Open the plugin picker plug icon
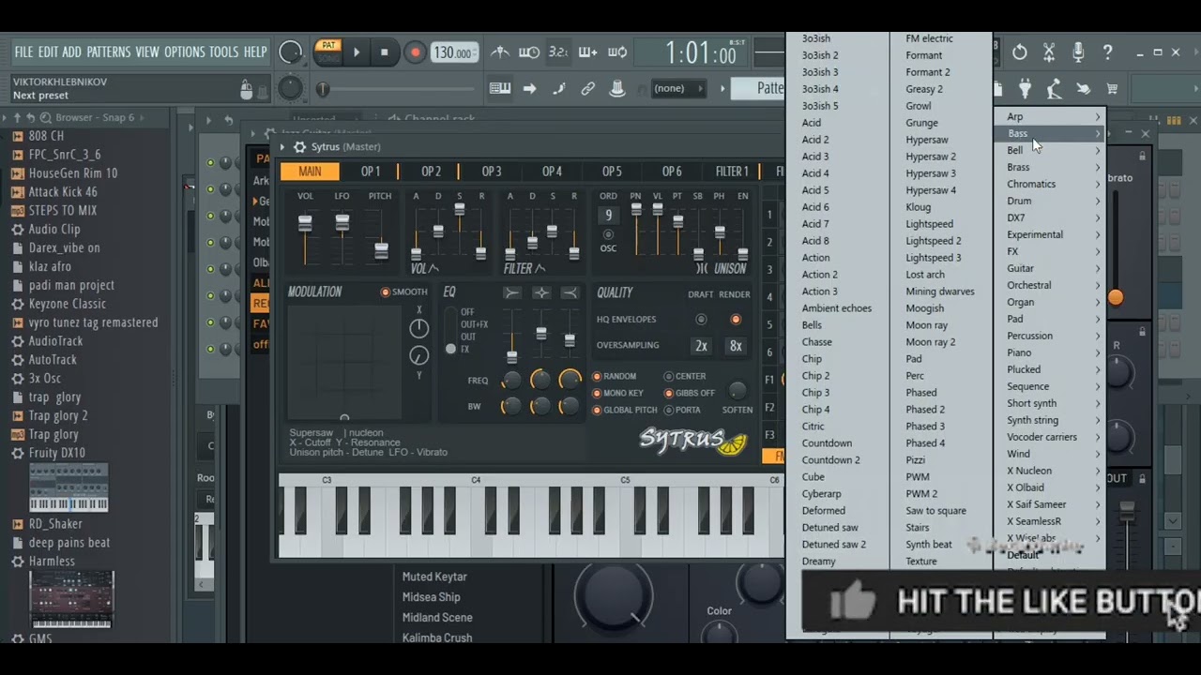 coord(1026,89)
